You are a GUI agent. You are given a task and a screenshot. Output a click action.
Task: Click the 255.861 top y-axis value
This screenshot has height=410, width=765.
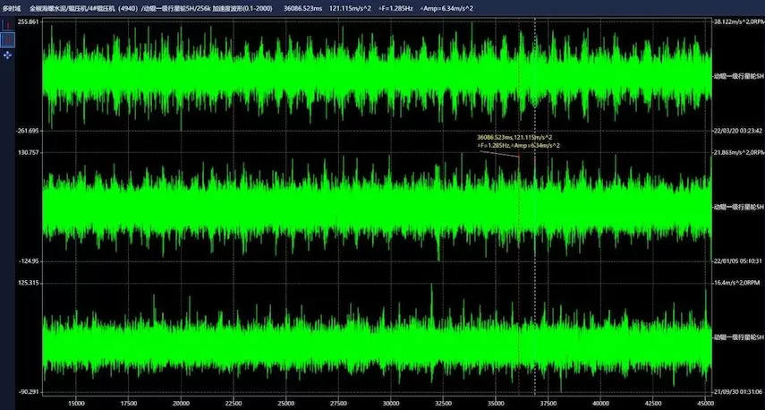click(28, 21)
